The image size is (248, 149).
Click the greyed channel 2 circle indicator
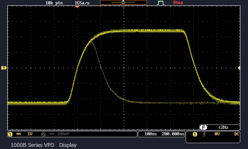coord(43,134)
